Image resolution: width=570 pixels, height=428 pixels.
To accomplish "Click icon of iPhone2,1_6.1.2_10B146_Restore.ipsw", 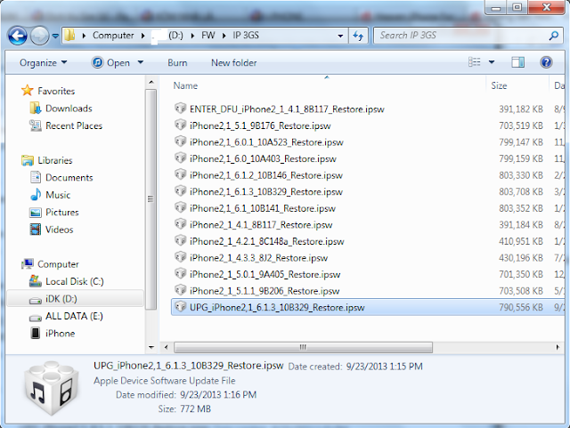I will (180, 174).
